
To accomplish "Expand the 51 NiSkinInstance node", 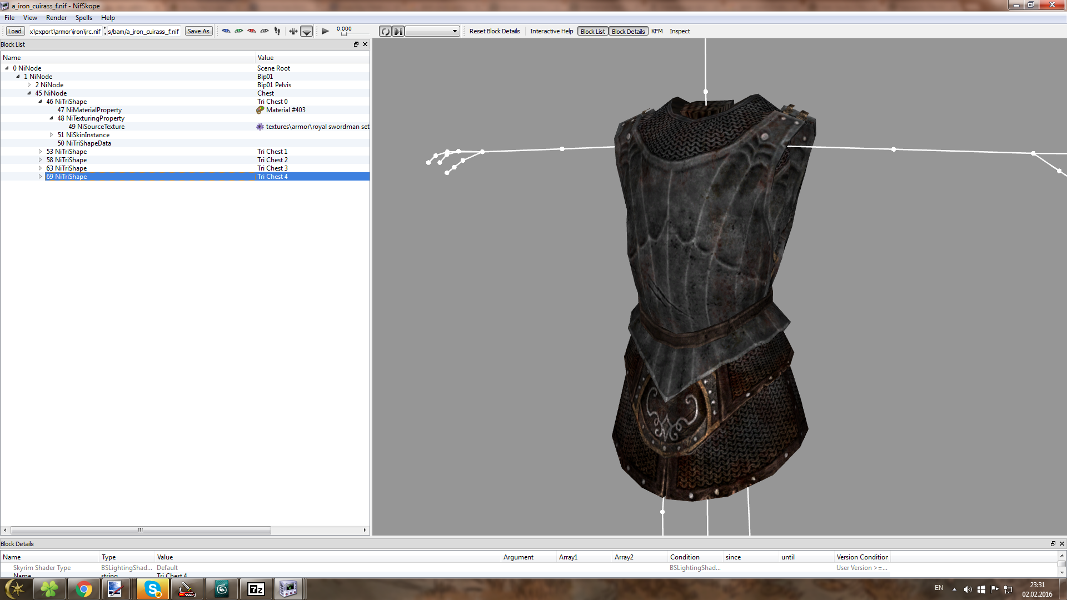I will pos(51,135).
